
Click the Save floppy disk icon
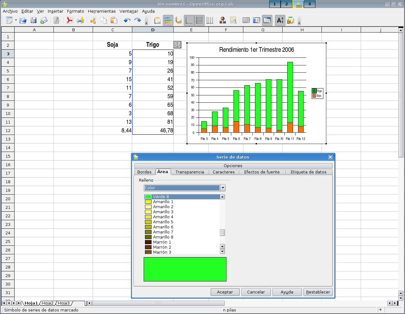(34, 21)
